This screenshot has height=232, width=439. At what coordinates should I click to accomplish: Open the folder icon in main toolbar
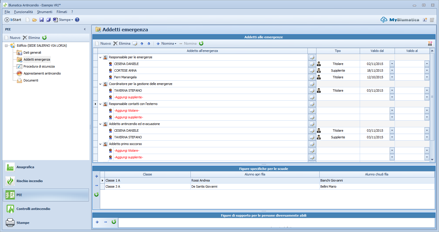click(x=35, y=20)
